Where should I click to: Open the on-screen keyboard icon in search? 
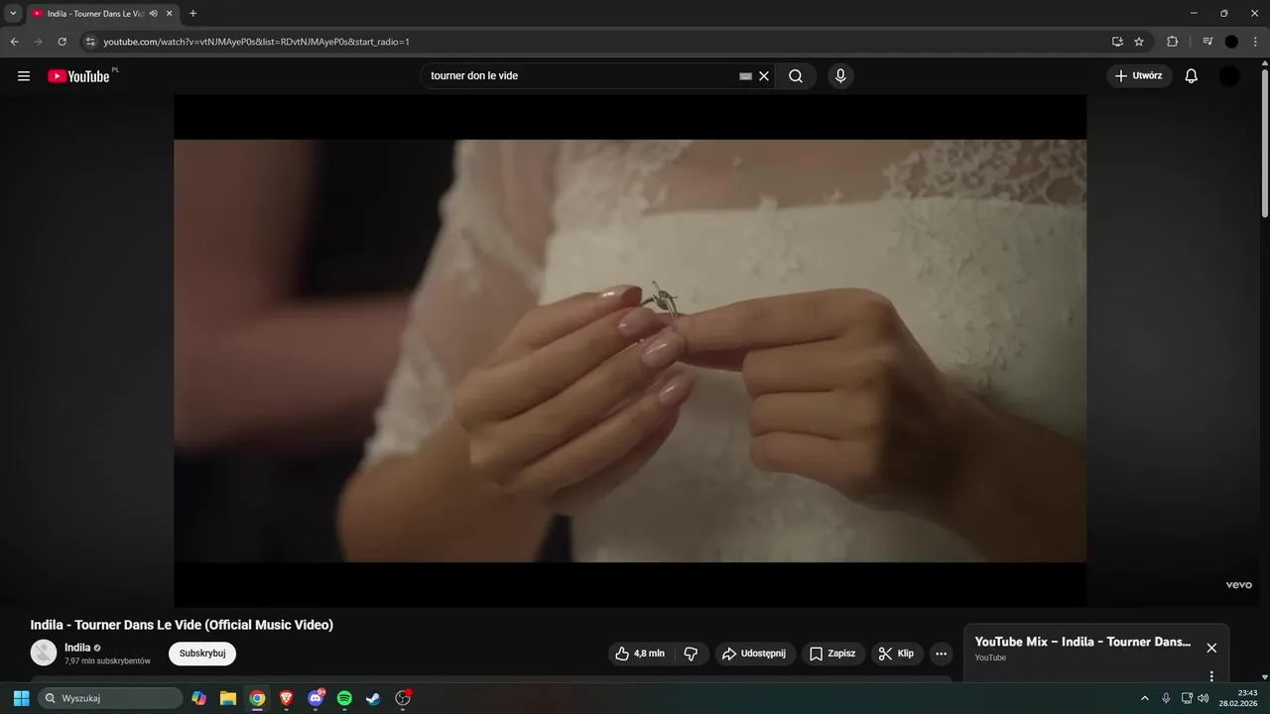coord(746,76)
